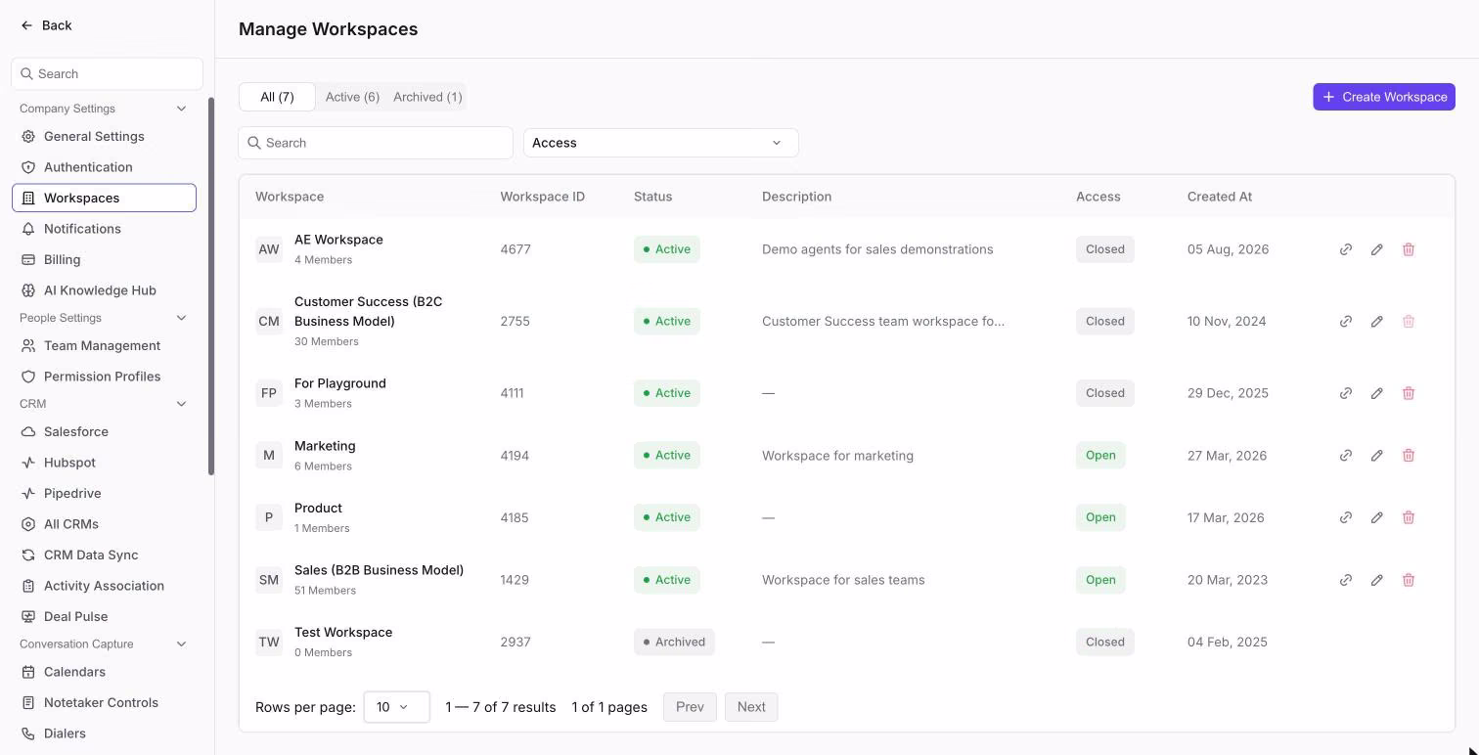Collapse People Settings section

(x=181, y=318)
